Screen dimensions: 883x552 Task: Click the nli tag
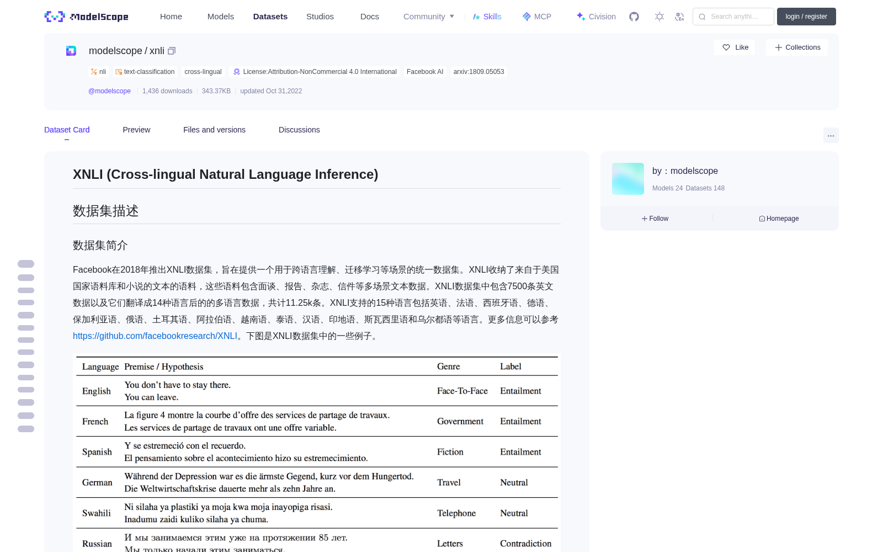pos(98,72)
